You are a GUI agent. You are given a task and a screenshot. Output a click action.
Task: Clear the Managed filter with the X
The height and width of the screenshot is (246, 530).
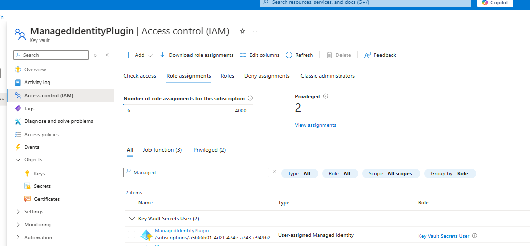[x=275, y=172]
